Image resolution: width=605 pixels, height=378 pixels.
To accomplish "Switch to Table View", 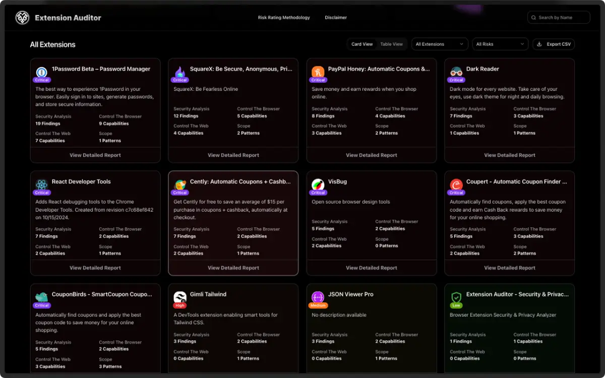I will point(391,44).
